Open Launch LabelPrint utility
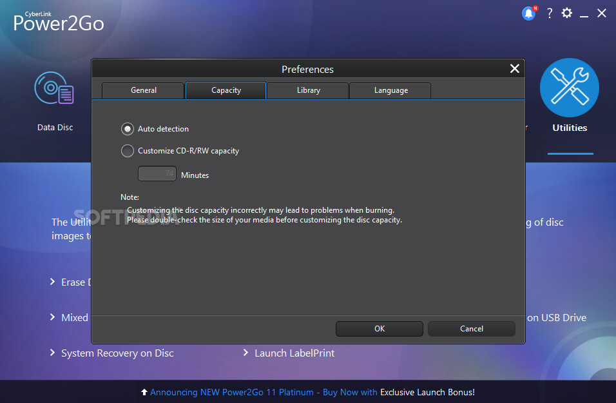The height and width of the screenshot is (403, 616). point(294,353)
